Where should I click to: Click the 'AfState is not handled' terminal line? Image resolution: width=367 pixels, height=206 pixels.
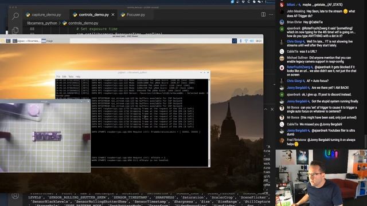pyautogui.click(x=130, y=160)
